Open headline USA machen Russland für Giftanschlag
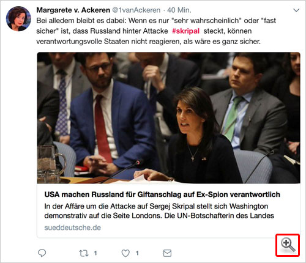 [x=162, y=194]
